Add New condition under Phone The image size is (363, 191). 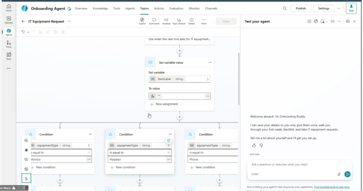point(202,167)
